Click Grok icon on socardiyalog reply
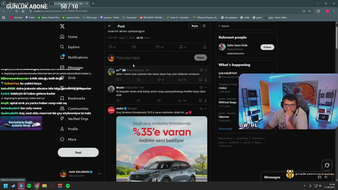This screenshot has width=338, height=190. pos(201,70)
